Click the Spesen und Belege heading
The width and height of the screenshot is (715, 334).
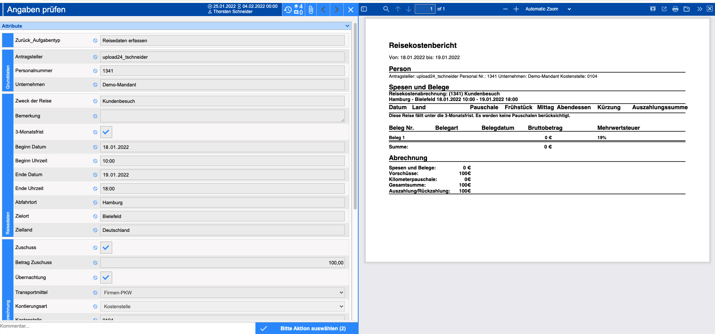419,87
